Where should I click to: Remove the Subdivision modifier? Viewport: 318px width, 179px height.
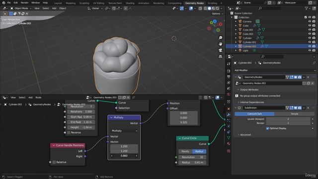click(x=308, y=108)
